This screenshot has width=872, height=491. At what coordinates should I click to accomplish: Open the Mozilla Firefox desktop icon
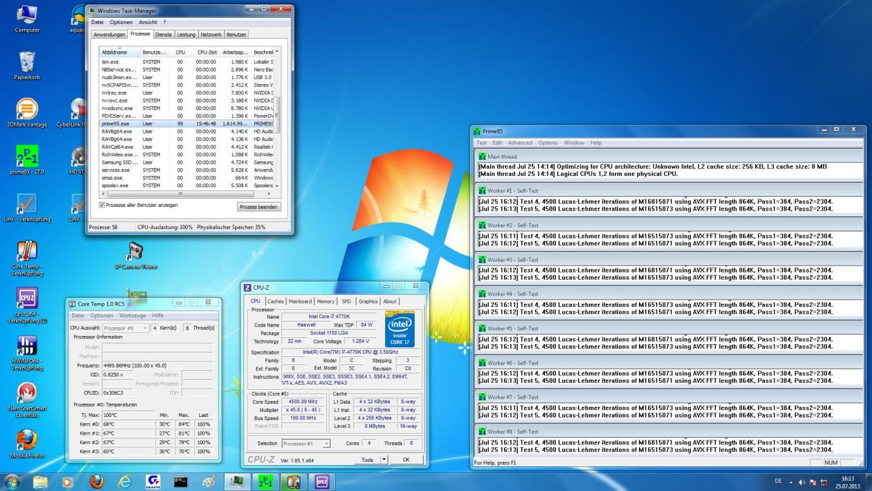27,444
